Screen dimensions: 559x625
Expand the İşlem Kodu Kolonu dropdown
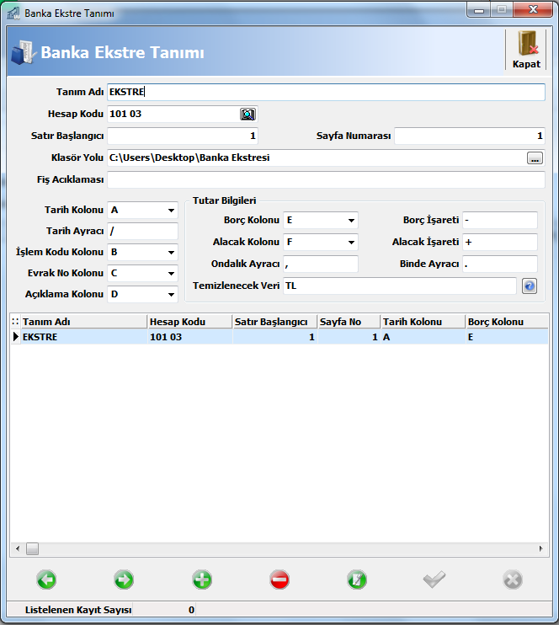coord(171,253)
